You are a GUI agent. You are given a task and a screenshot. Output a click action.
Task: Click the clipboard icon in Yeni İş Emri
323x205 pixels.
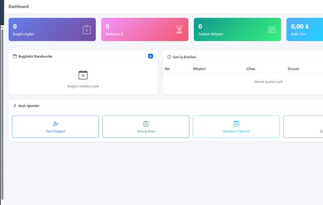click(x=146, y=124)
